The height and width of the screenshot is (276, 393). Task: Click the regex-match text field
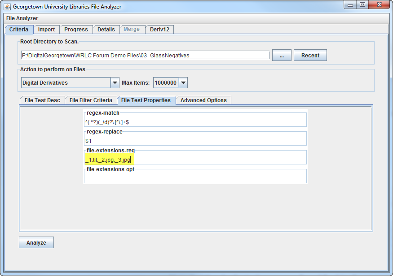[195, 122]
